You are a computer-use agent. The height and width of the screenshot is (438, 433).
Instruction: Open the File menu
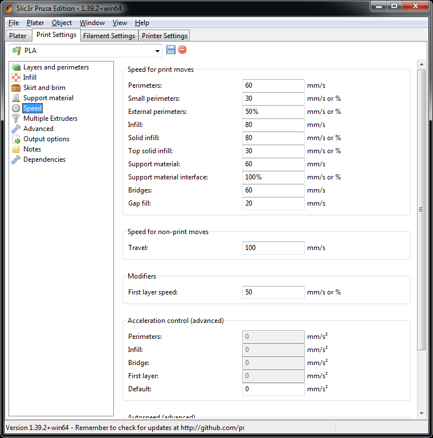[x=14, y=23]
